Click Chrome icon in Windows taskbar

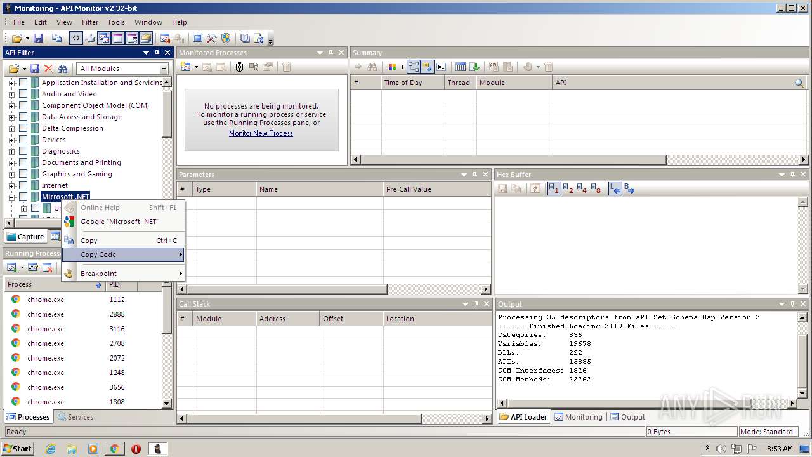click(x=114, y=449)
